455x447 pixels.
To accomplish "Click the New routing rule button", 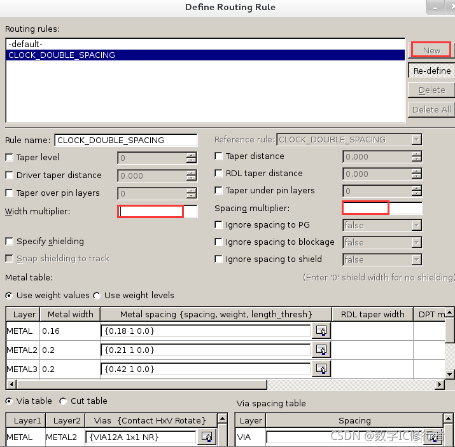I will pyautogui.click(x=431, y=50).
